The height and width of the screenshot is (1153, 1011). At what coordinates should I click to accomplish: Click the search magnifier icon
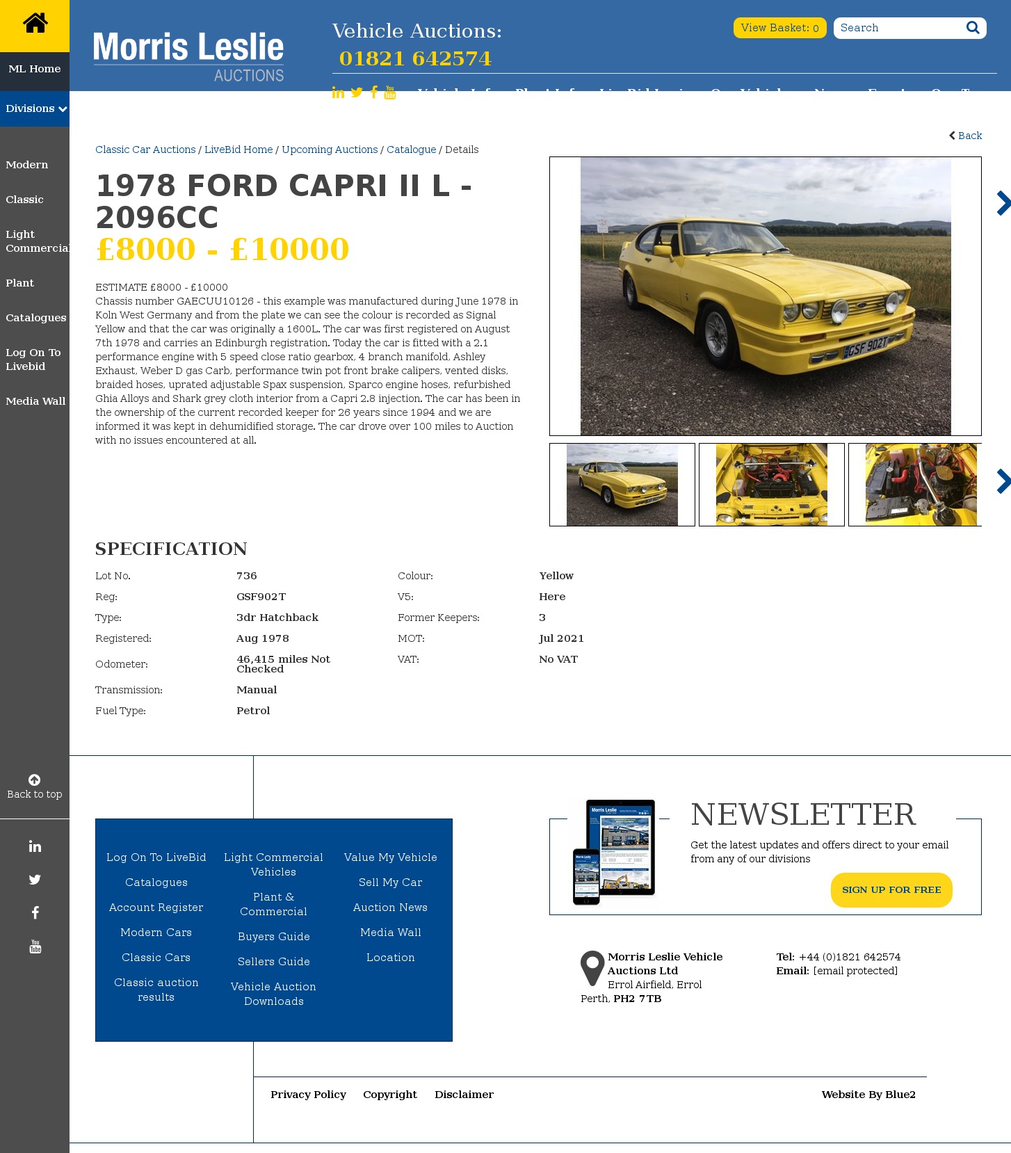[973, 28]
